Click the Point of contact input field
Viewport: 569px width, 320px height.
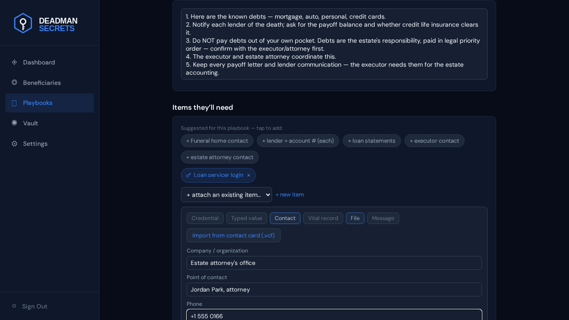point(334,290)
